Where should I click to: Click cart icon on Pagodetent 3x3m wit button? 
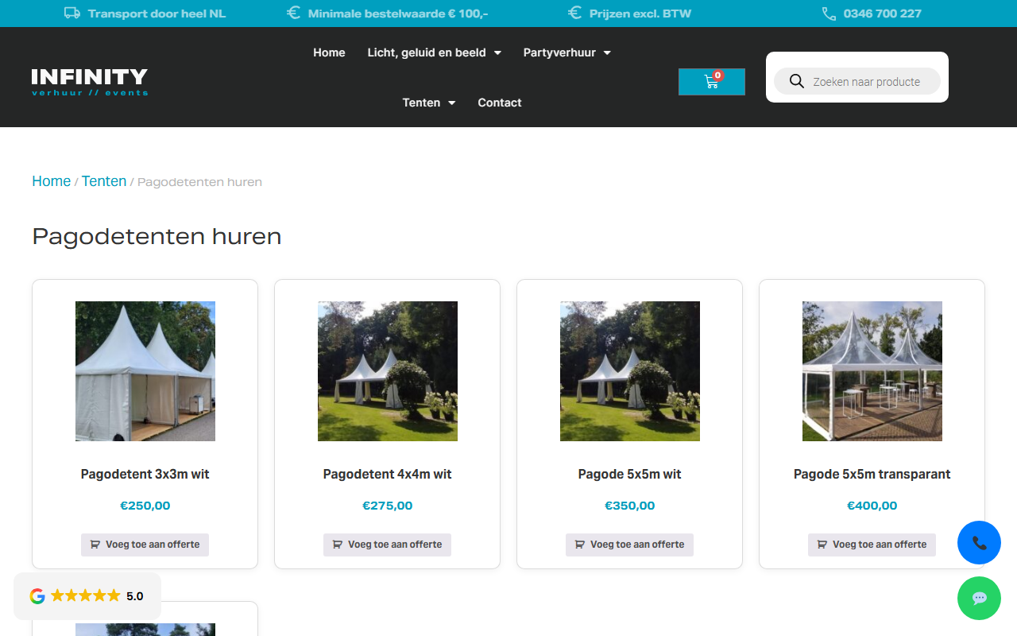[x=95, y=545]
